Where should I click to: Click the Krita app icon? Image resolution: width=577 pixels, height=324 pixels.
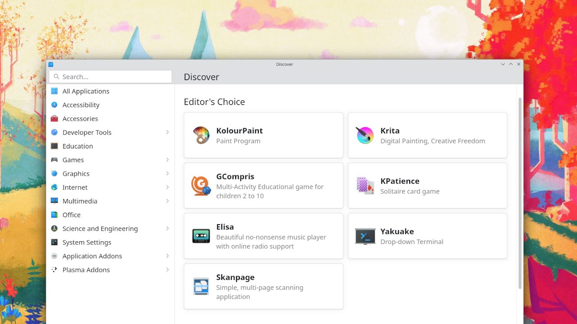(365, 135)
